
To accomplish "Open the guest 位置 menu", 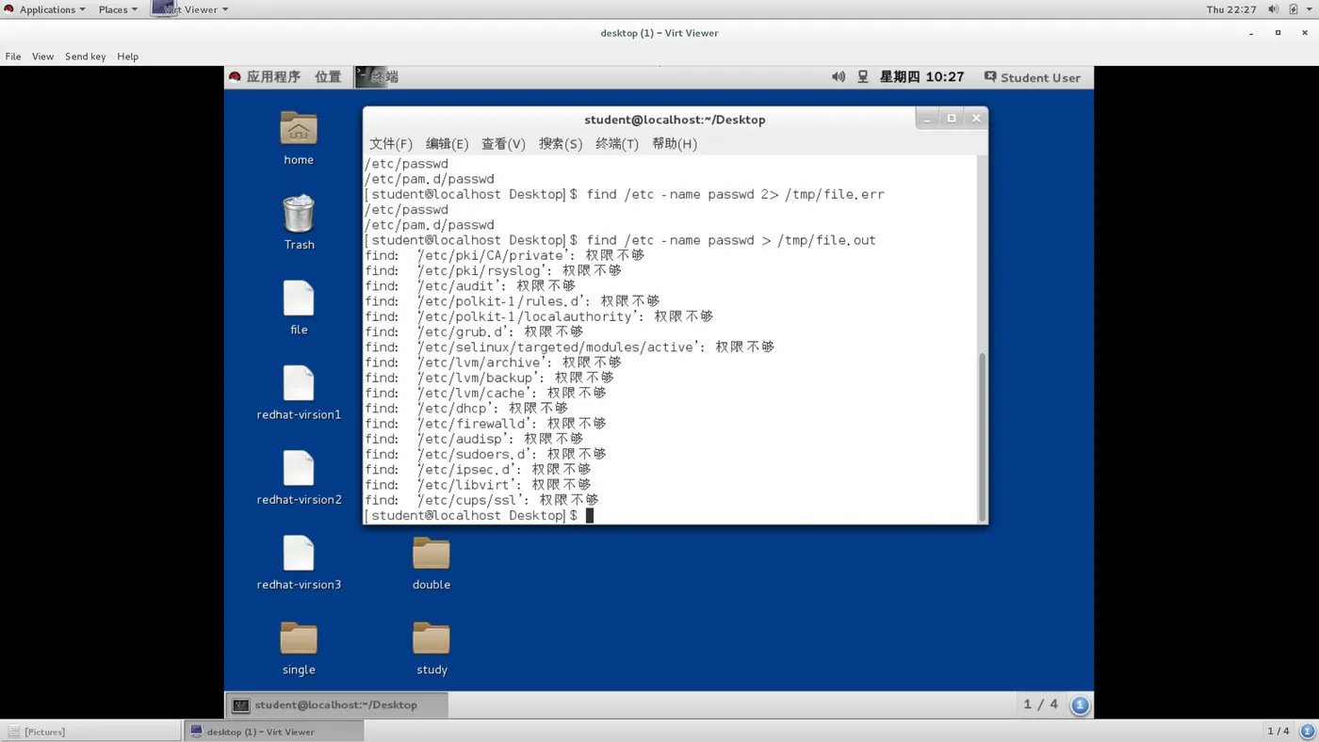I will coord(328,77).
